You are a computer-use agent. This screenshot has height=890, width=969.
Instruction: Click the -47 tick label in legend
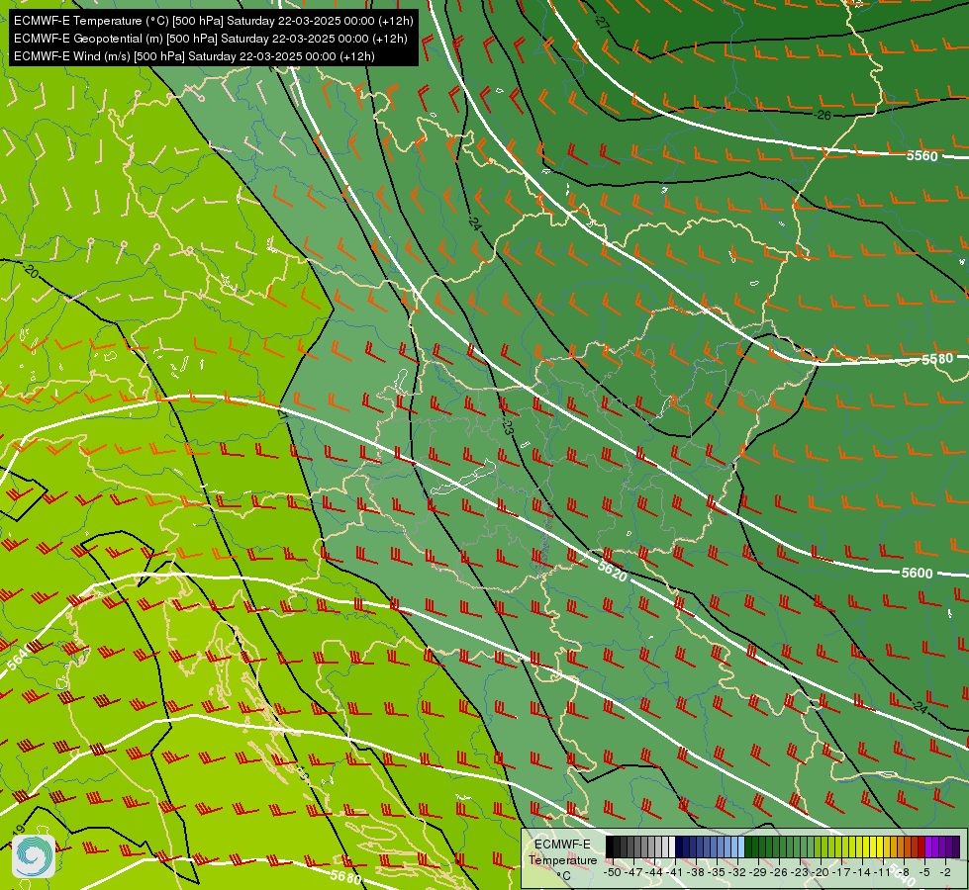(x=633, y=872)
